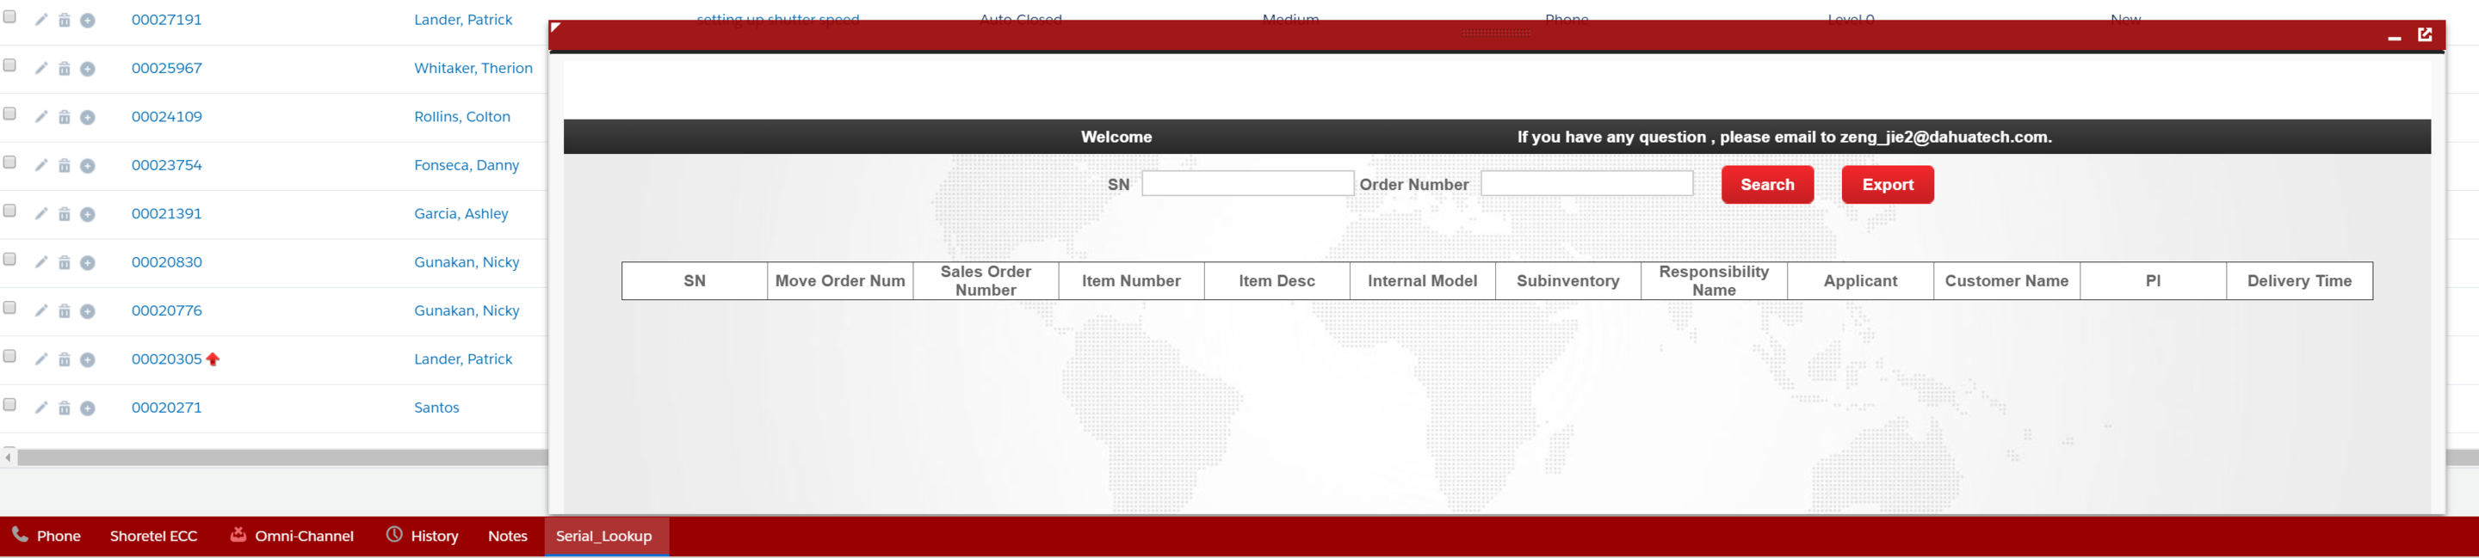Click the plus icon for case 00024109

coord(88,118)
